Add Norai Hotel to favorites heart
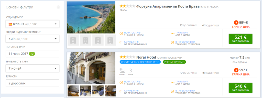The width and height of the screenshot is (262, 98). 188,73
